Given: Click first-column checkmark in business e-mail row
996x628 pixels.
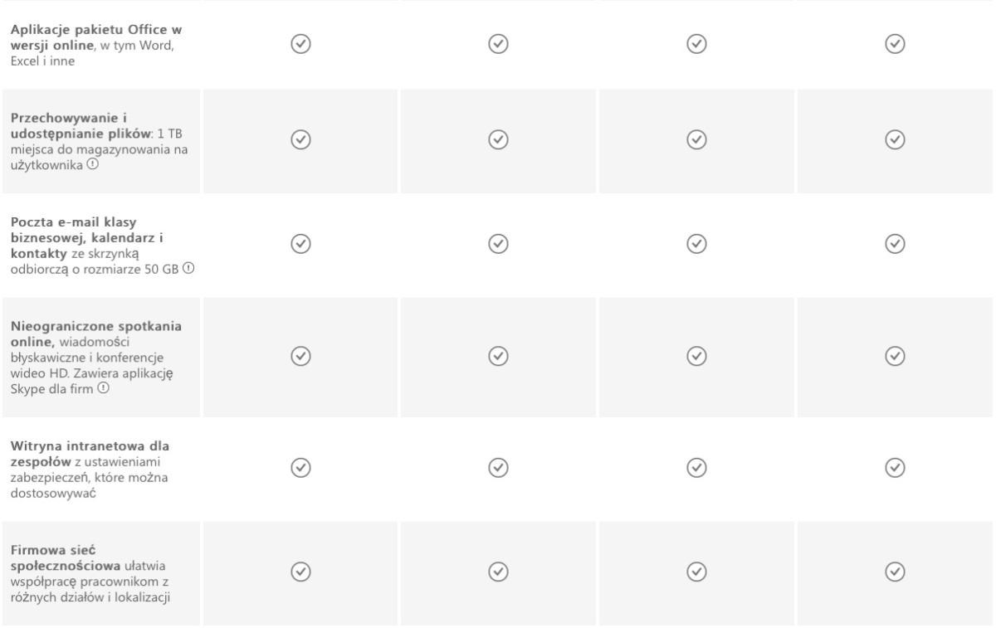Looking at the screenshot, I should [x=300, y=243].
